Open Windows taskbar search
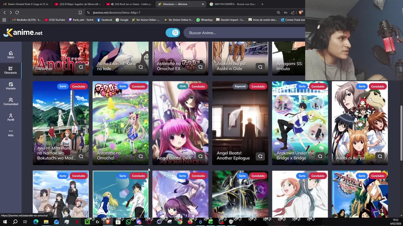The height and width of the screenshot is (226, 403). [x=15, y=222]
